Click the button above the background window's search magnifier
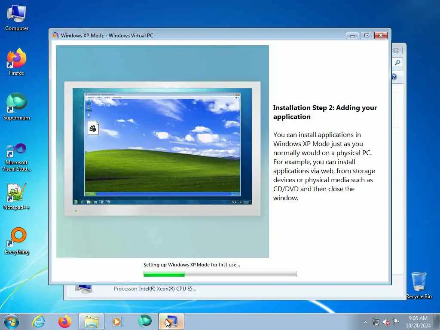This screenshot has height=330, width=440. [x=396, y=51]
